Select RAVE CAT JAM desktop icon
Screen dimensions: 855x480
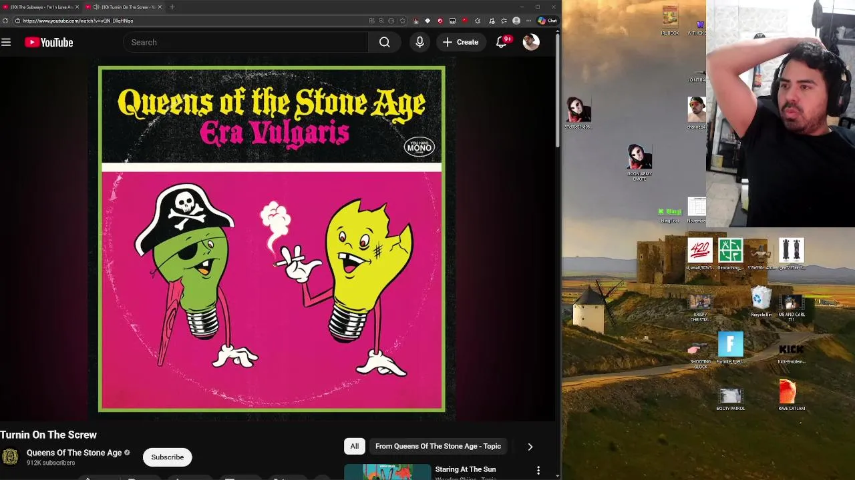792,395
